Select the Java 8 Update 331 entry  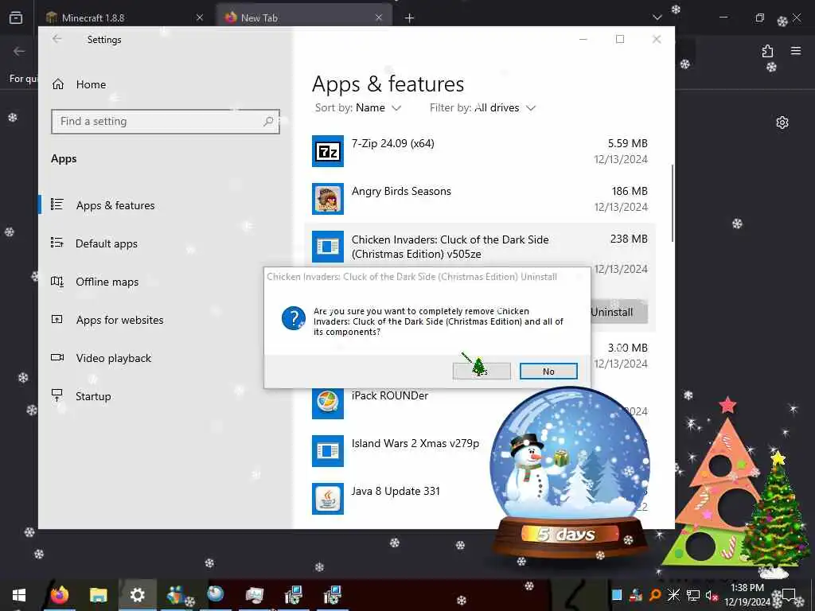(x=480, y=499)
